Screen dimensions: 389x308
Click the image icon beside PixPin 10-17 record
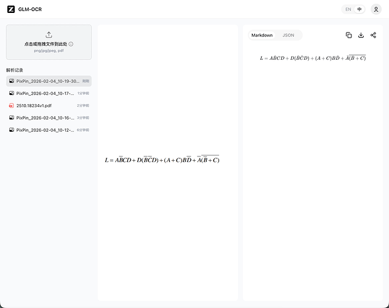tap(12, 93)
